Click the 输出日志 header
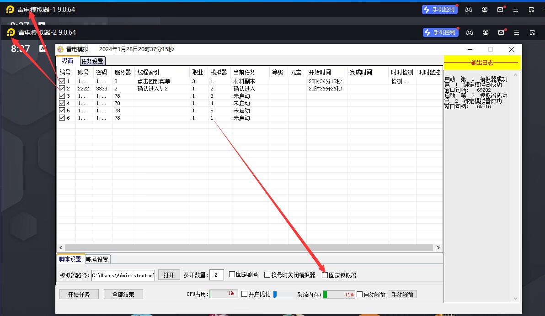Image resolution: width=545 pixels, height=316 pixels. [x=482, y=63]
